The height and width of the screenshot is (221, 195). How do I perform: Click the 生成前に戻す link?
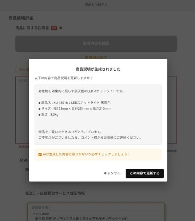pos(96,57)
